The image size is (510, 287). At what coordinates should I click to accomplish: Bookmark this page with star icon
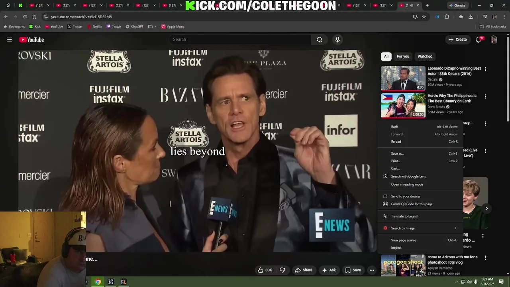[x=424, y=17]
